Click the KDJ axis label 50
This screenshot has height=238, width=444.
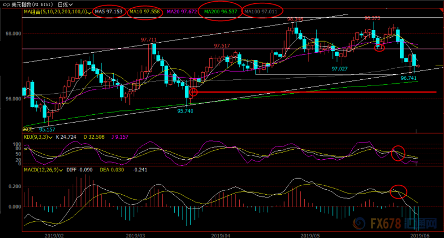tap(18, 154)
